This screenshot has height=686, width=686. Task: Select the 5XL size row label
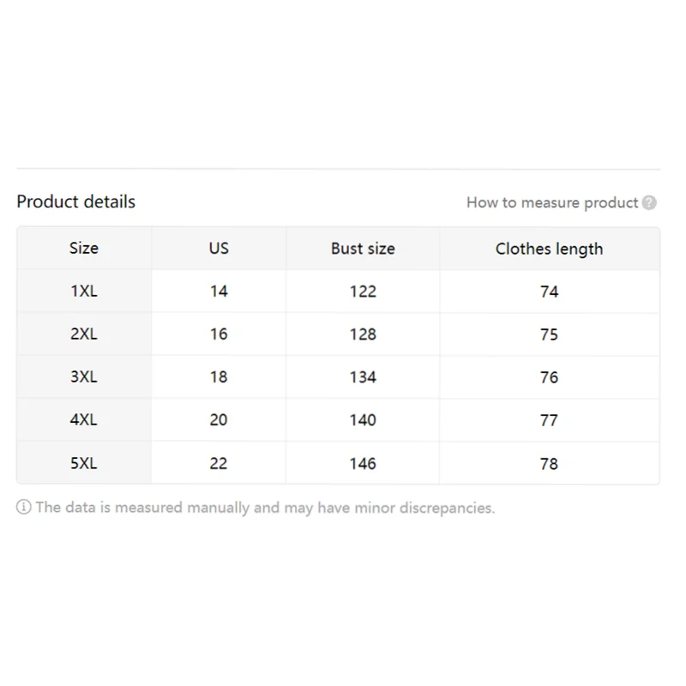tap(84, 463)
